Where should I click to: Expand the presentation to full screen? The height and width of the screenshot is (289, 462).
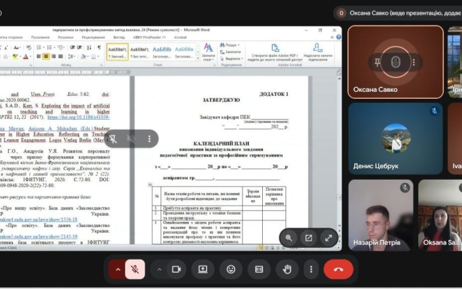click(x=329, y=238)
